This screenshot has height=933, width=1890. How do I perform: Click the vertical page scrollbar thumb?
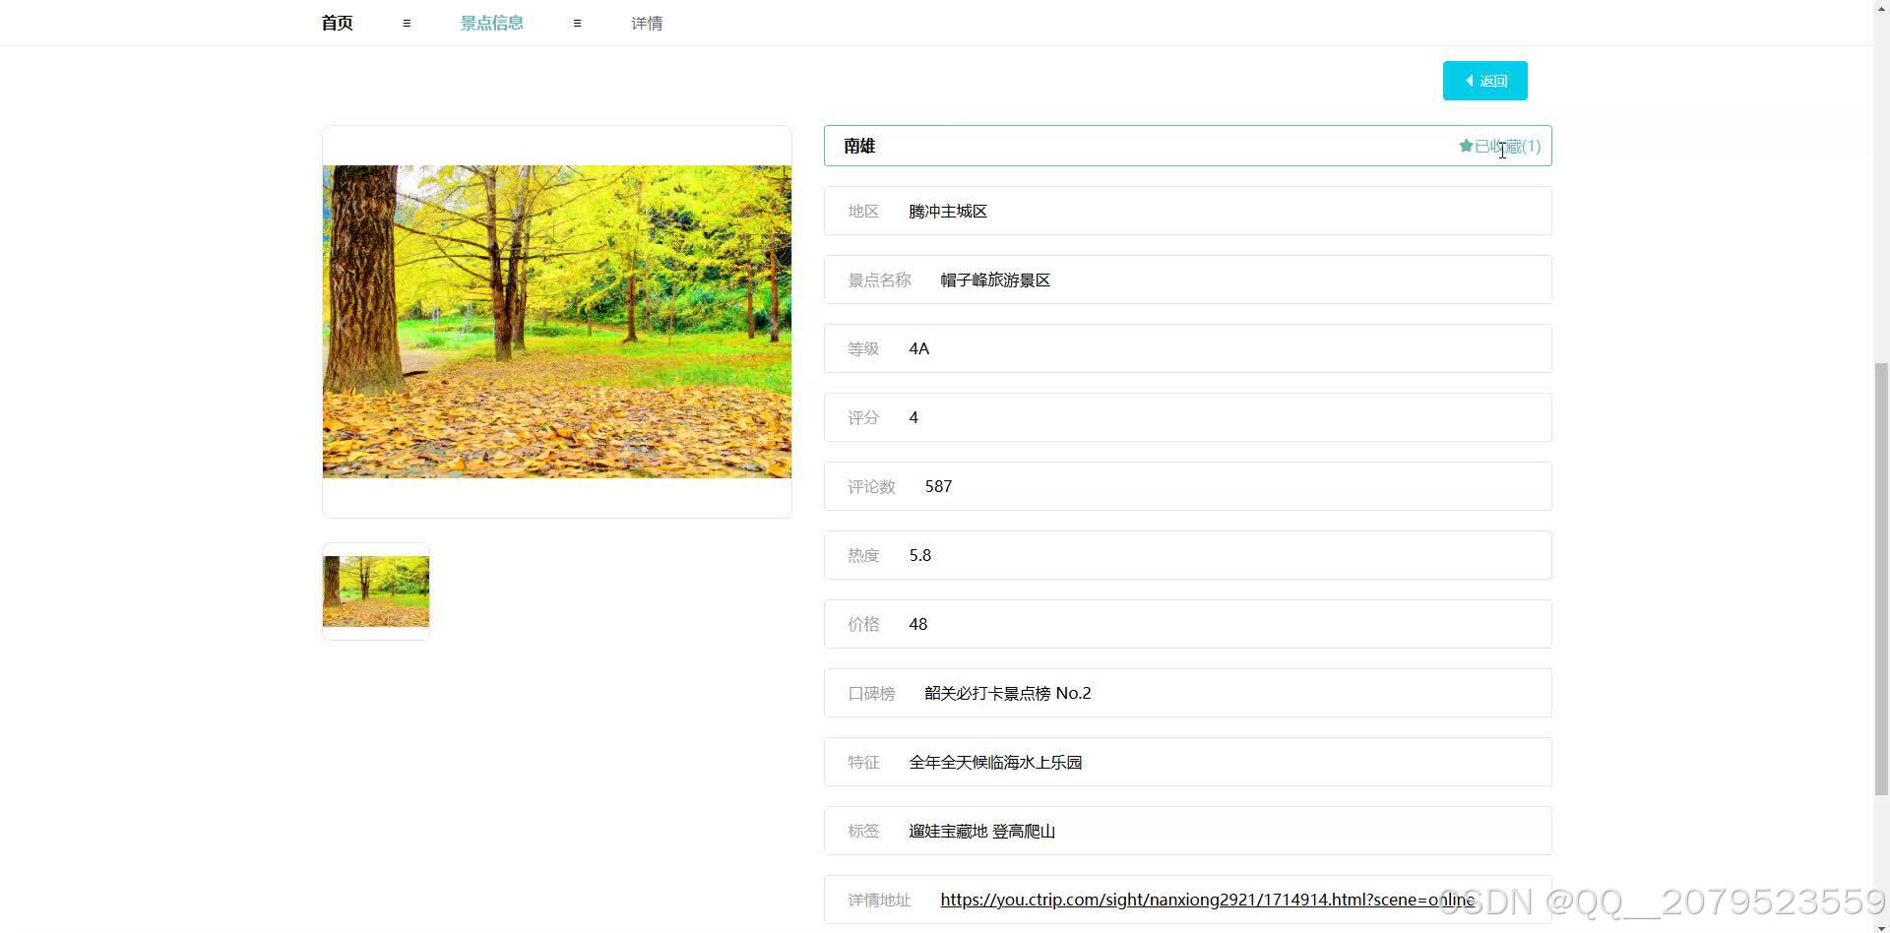(x=1881, y=579)
